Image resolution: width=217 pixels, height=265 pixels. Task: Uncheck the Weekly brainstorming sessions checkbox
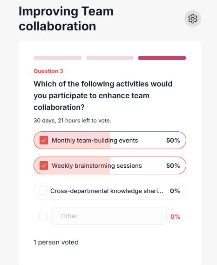pos(44,165)
